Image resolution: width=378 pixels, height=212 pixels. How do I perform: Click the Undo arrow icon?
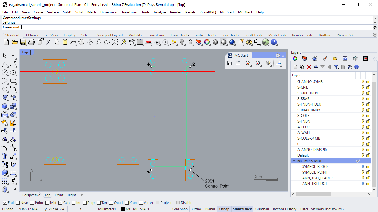73,42
